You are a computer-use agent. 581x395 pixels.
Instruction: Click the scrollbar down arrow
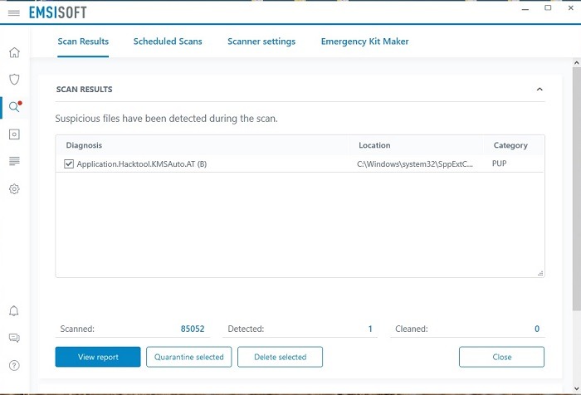click(x=577, y=388)
